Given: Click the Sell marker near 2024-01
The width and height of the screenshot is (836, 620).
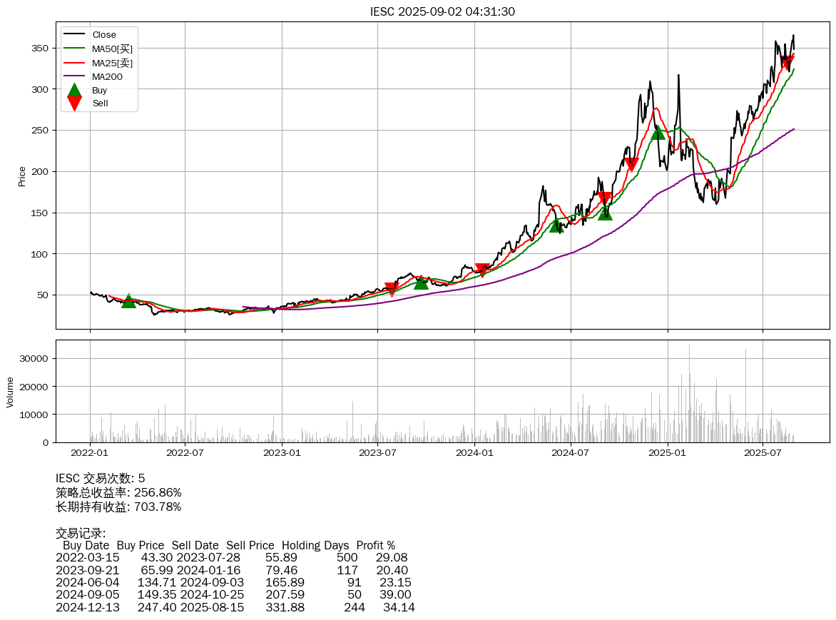Looking at the screenshot, I should pos(483,269).
